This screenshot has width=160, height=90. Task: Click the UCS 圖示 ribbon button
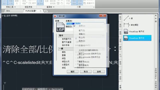click(5, 2)
